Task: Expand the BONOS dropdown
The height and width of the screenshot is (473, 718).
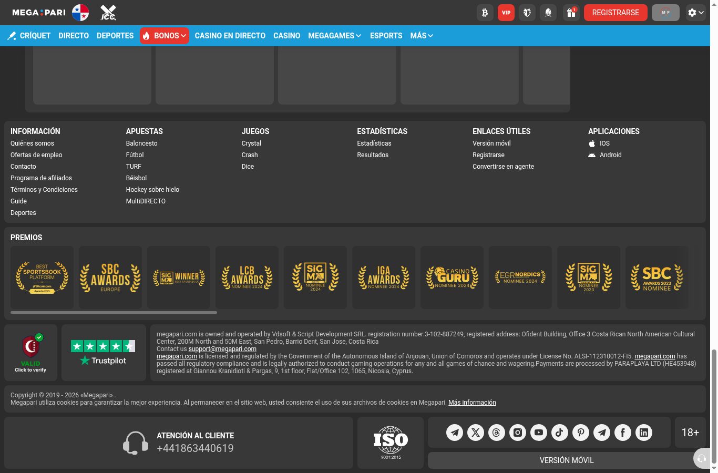Action: 165,36
